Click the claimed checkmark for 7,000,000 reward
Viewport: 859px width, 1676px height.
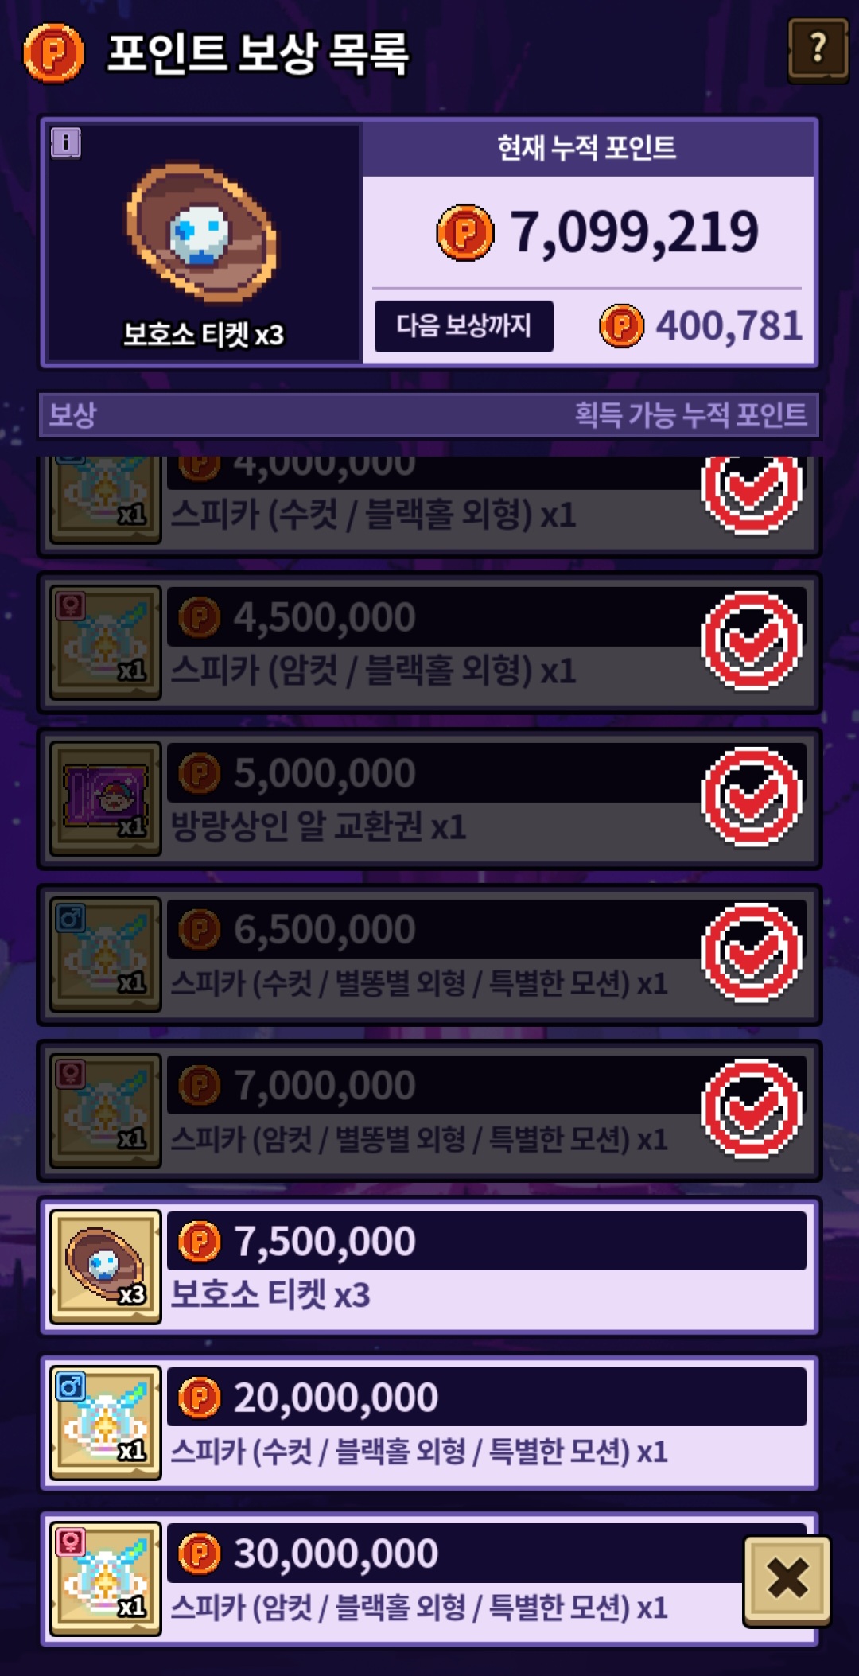(x=752, y=1109)
